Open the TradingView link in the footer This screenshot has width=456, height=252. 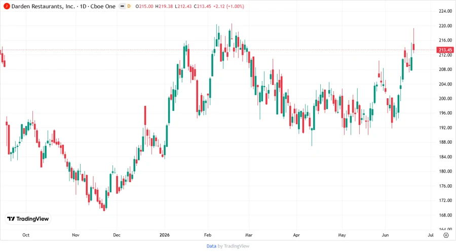click(237, 246)
